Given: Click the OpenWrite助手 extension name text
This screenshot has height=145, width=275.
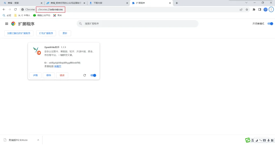Looking at the screenshot, I should (x=52, y=47).
